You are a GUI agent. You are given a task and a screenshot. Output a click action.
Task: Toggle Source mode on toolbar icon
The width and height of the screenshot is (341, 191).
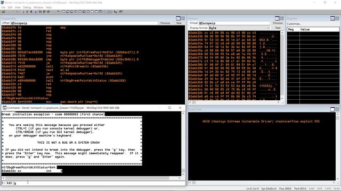[x=105, y=12]
